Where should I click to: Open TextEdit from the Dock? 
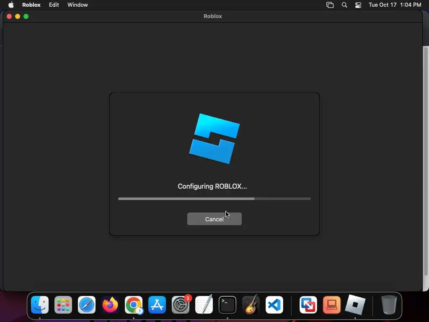(x=204, y=305)
